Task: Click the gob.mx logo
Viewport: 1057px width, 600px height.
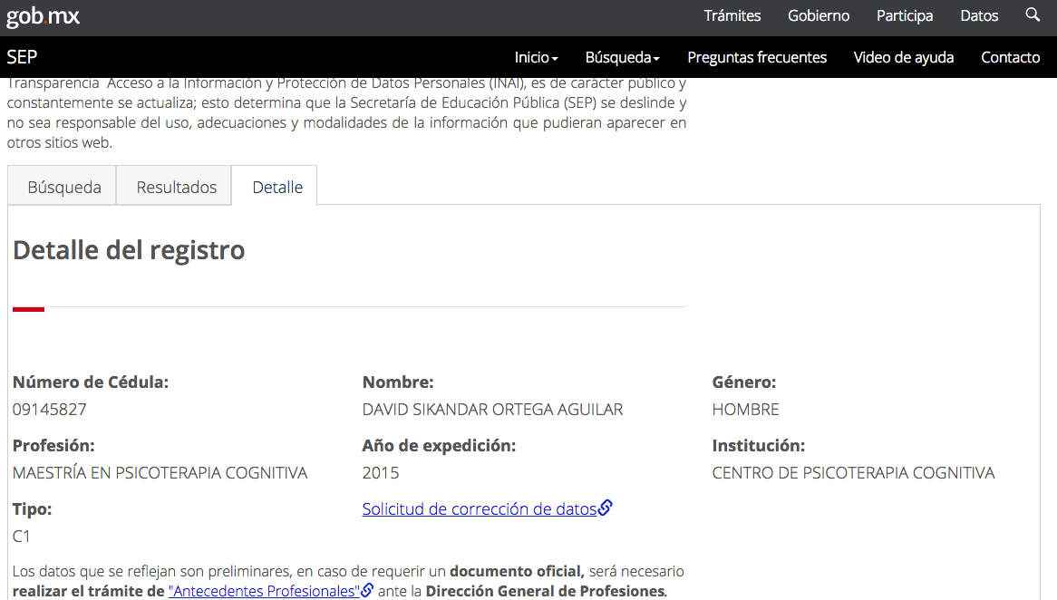Action: point(44,16)
